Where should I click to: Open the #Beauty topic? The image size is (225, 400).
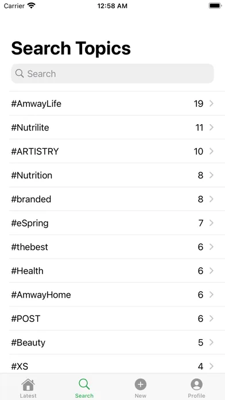coord(117,343)
